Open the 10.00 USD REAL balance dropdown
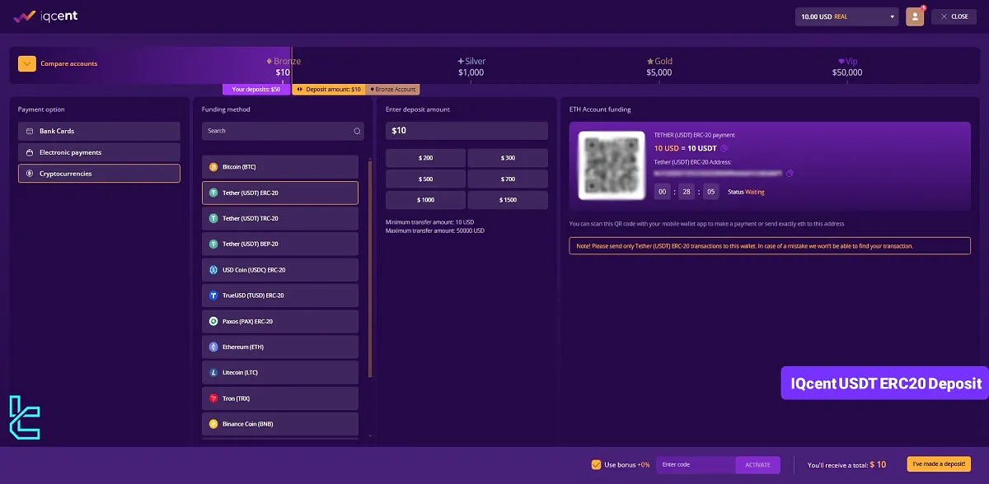Viewport: 989px width, 484px height. click(846, 16)
